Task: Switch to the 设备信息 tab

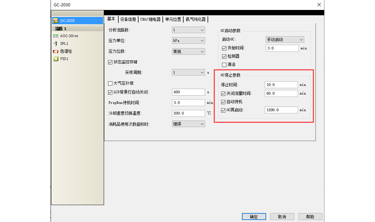Action: click(x=128, y=19)
